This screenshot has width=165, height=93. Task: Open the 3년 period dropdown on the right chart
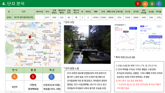point(159,26)
